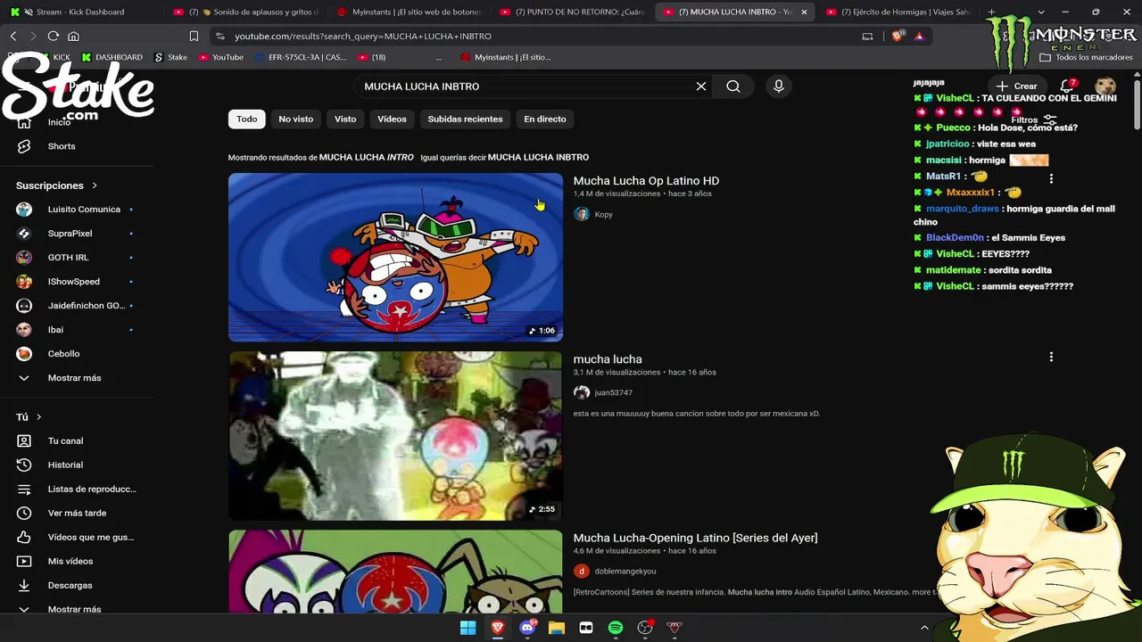
Task: Switch to the Myinstants browser tab
Action: point(409,12)
